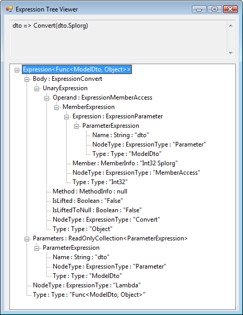The height and width of the screenshot is (315, 243).
Task: Minimize the Expression Tree Viewer window
Action: [x=199, y=9]
